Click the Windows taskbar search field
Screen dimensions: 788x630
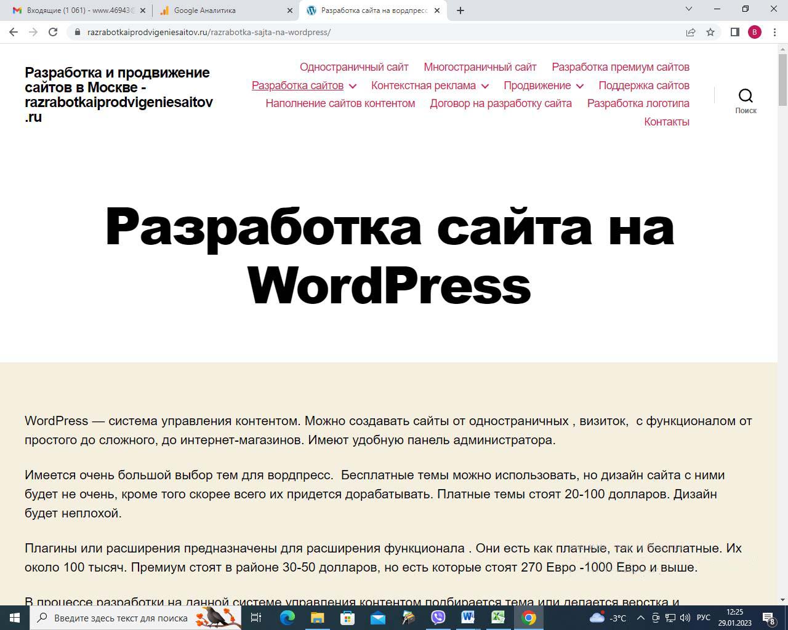click(120, 618)
